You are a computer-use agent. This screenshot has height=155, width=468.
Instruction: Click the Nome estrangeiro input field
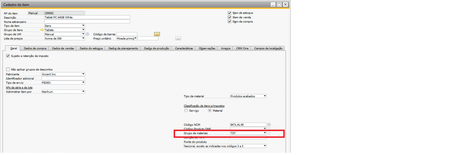(87, 22)
